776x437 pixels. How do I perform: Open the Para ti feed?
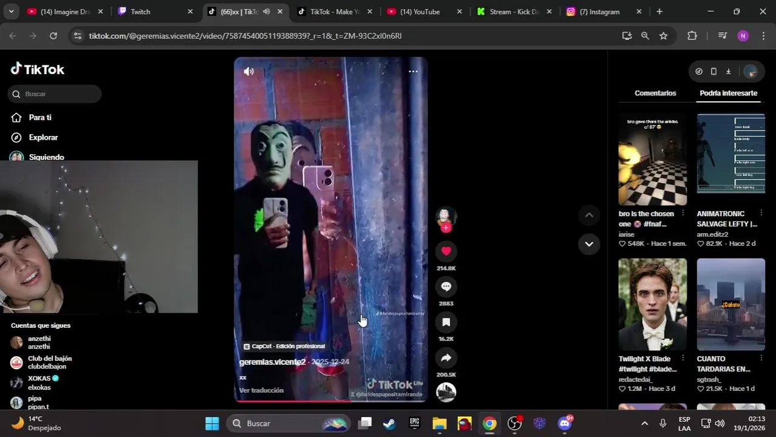[x=39, y=118]
